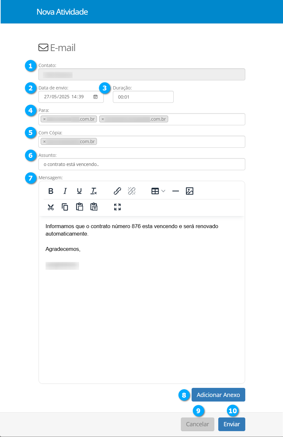This screenshot has width=283, height=437.
Task: Toggle bold formatting in message editor
Action: (51, 191)
